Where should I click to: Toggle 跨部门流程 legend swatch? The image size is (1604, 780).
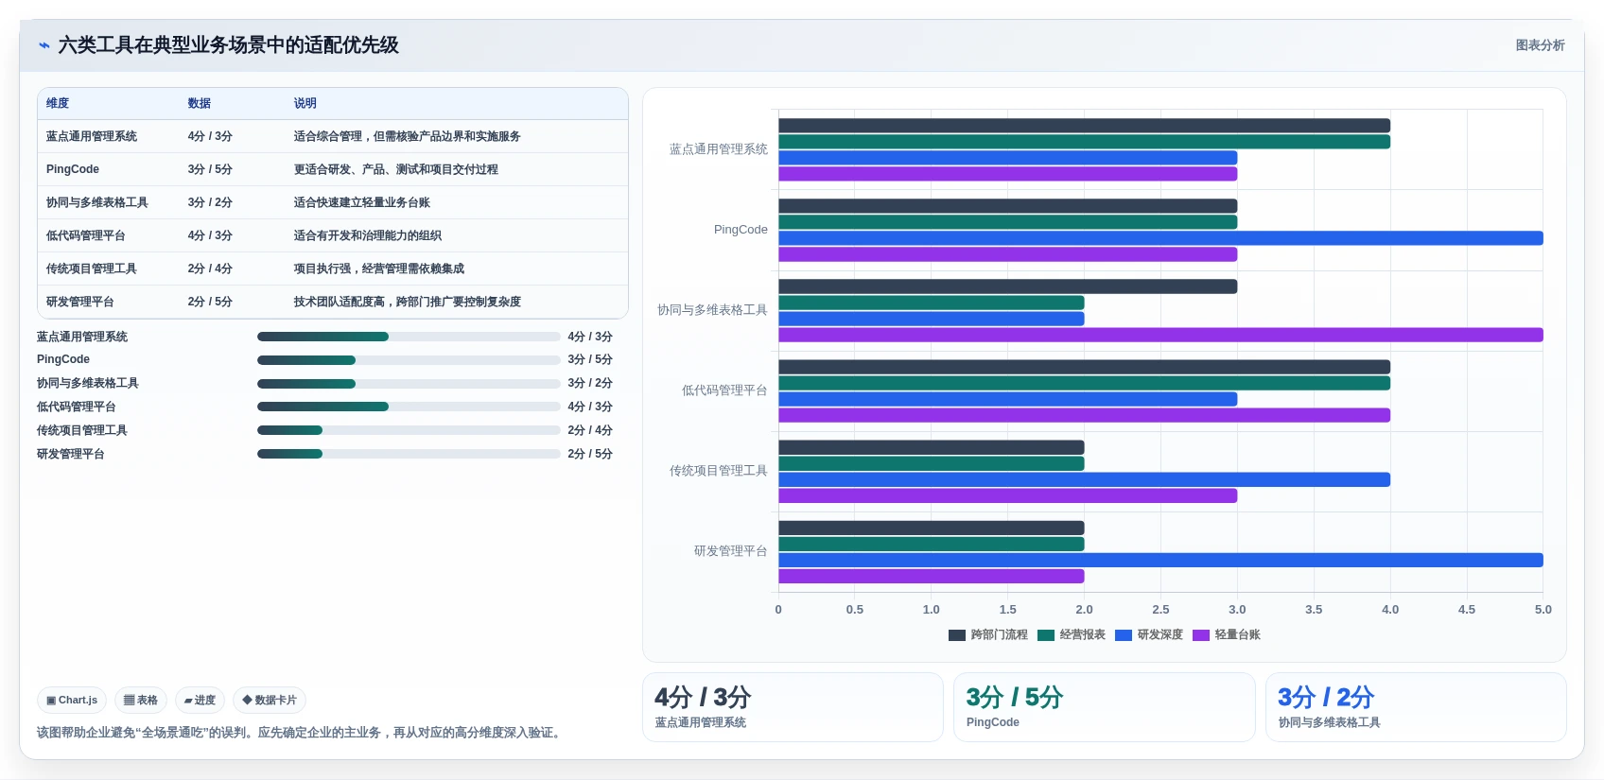pyautogui.click(x=956, y=635)
